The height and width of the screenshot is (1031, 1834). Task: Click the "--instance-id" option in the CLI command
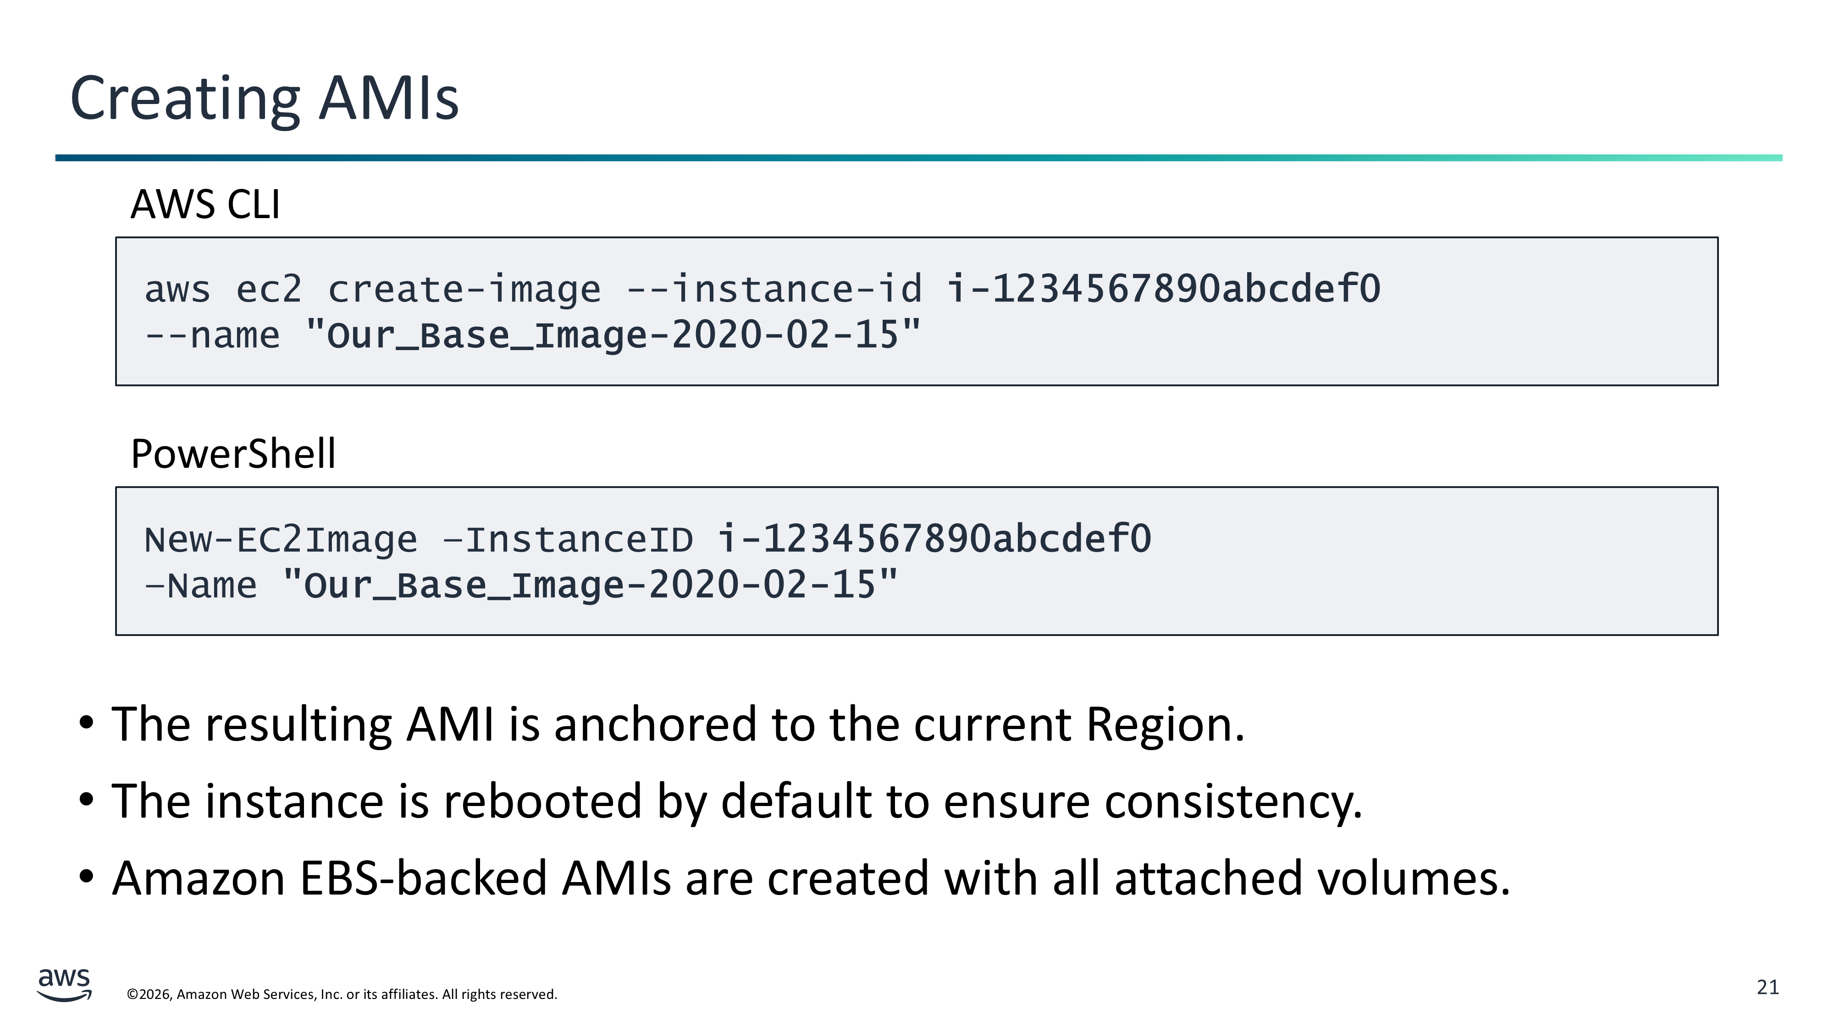point(774,290)
